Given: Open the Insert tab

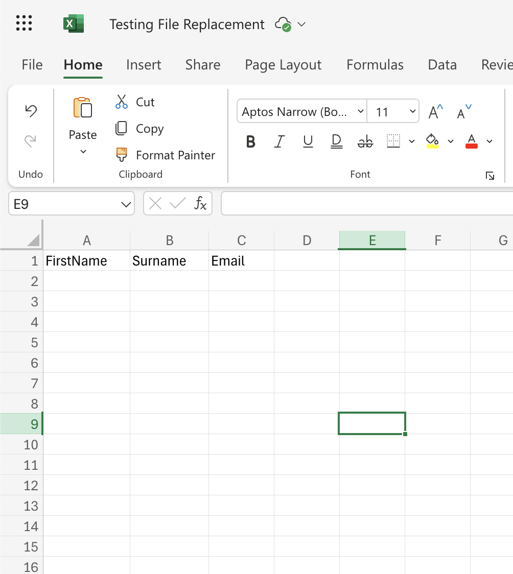Looking at the screenshot, I should click(x=143, y=65).
